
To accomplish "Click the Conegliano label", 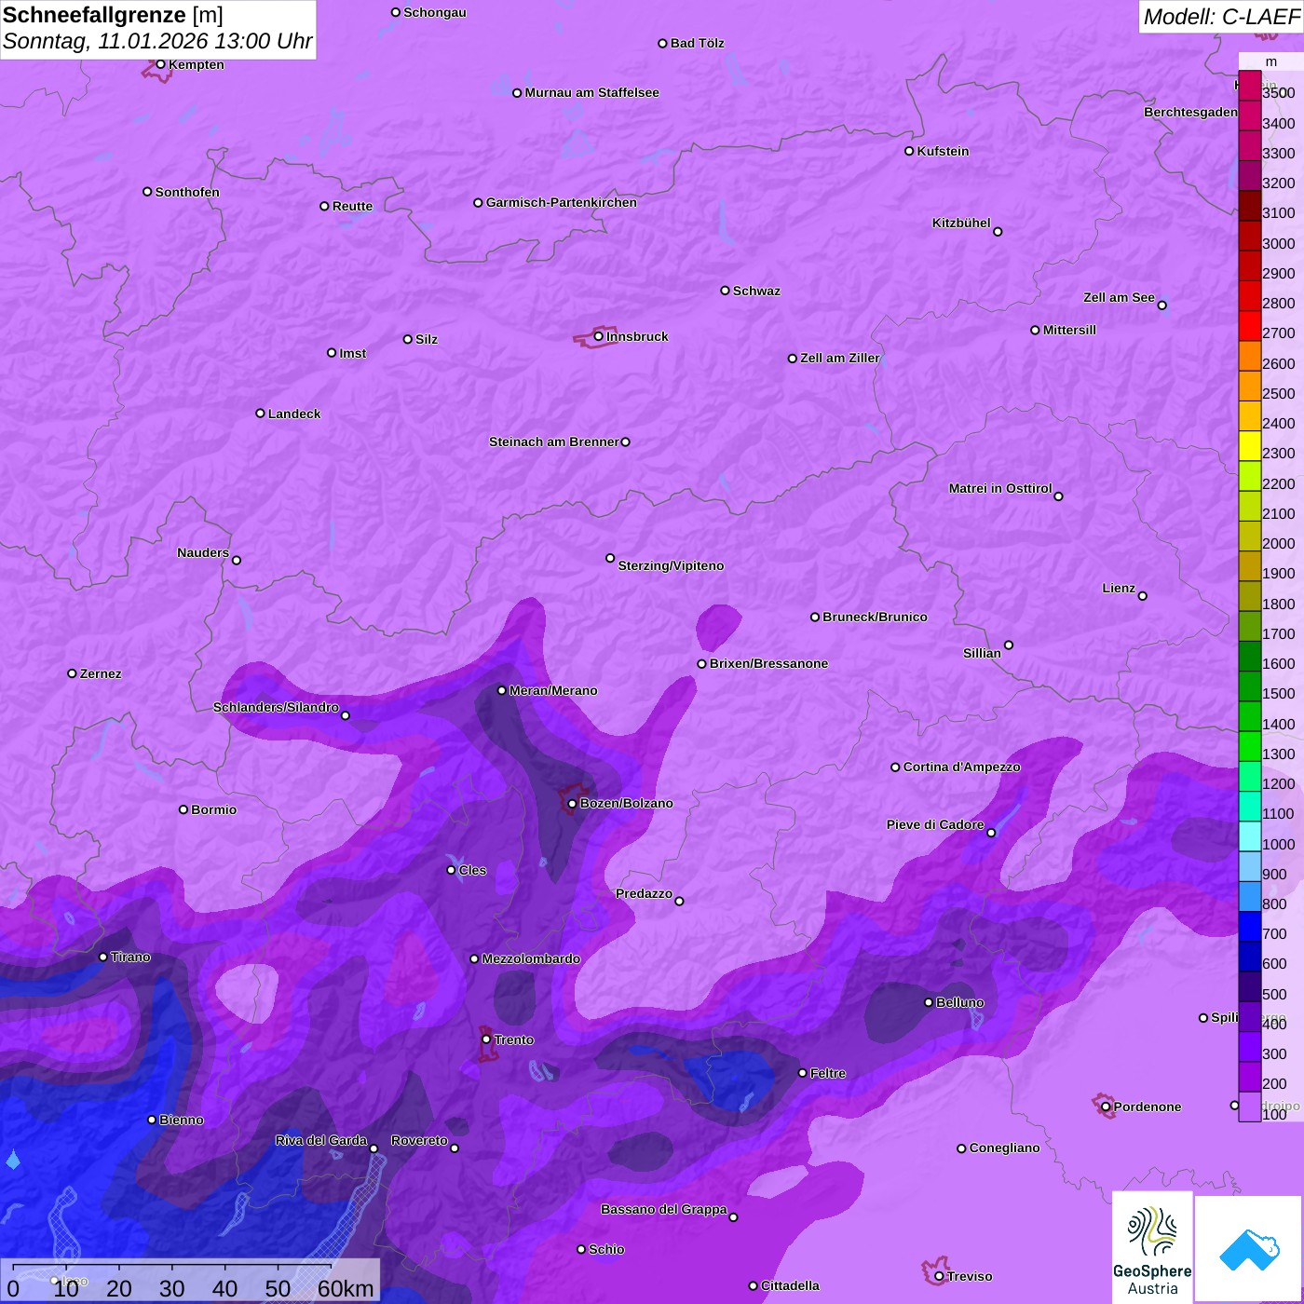I will (x=1004, y=1148).
